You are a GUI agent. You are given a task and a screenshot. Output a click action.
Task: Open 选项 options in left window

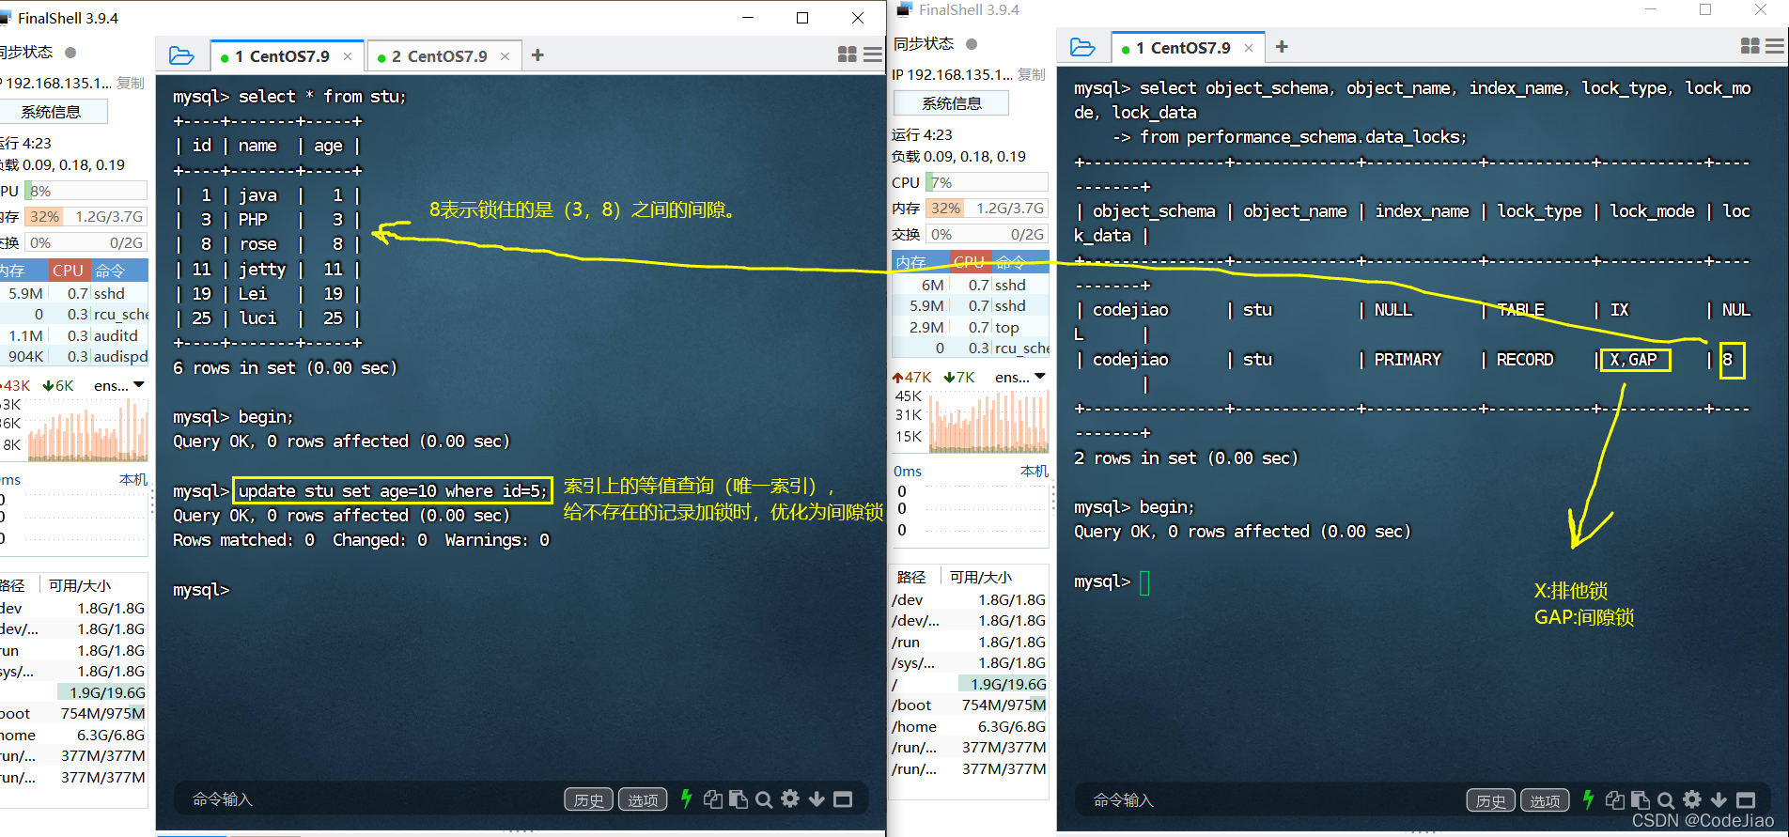click(643, 799)
